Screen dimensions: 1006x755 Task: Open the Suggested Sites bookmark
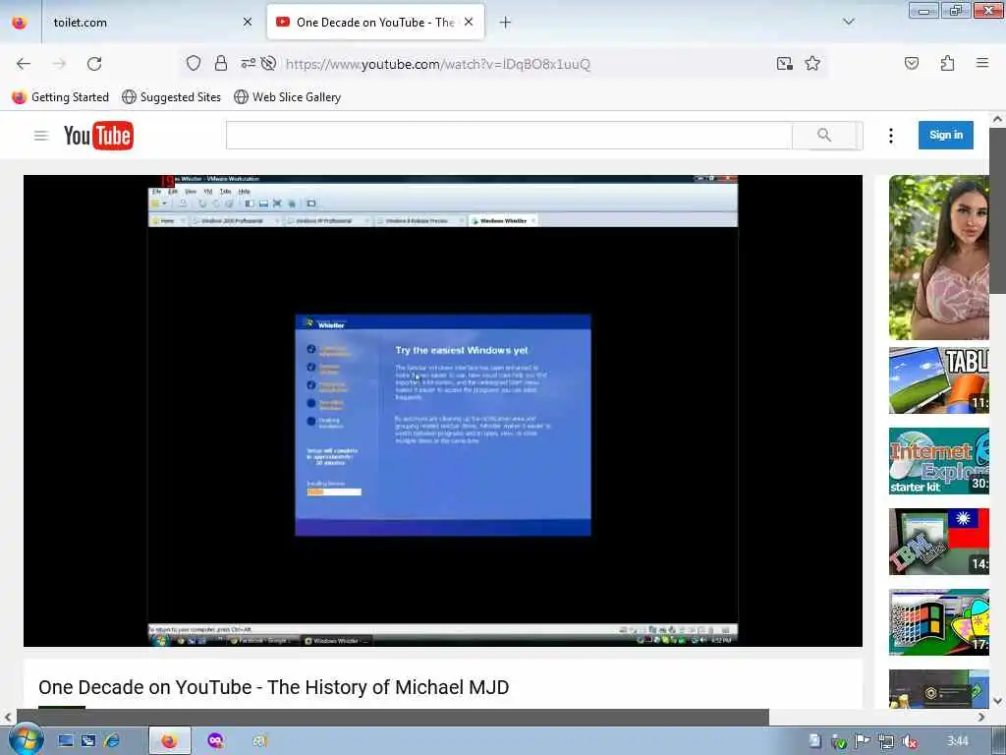click(x=171, y=97)
